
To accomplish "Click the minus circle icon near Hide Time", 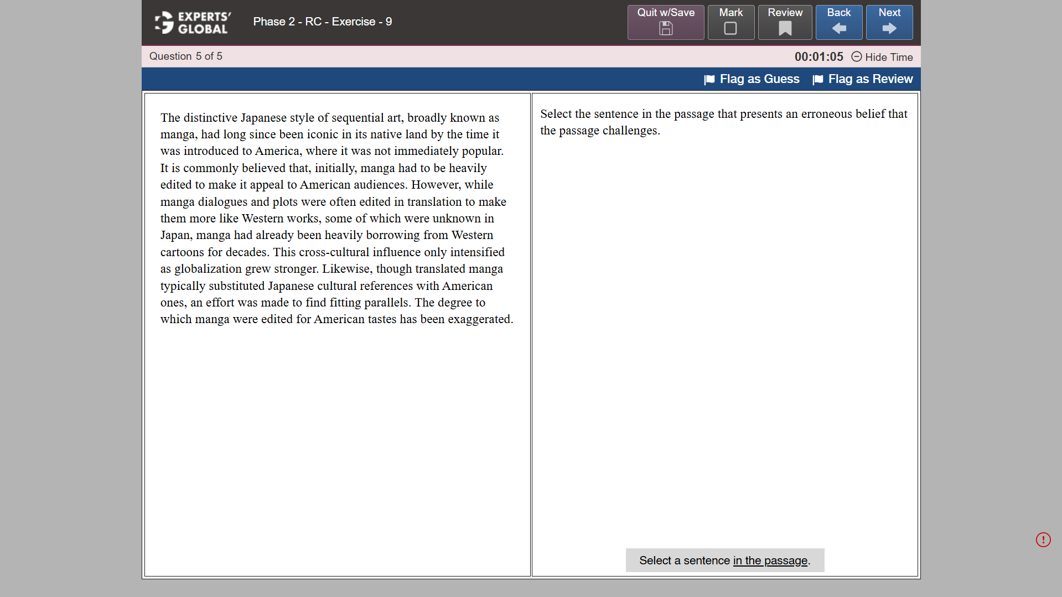I will point(857,57).
